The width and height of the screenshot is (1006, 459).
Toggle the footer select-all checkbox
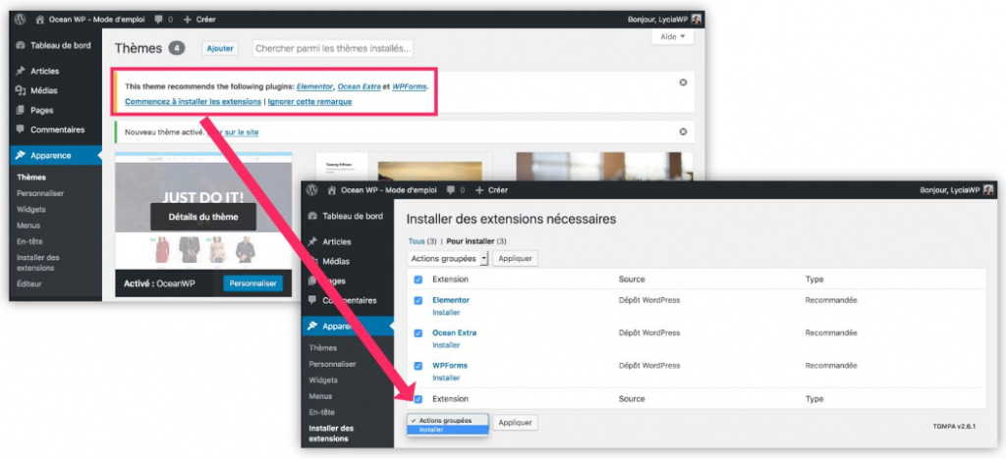click(419, 399)
